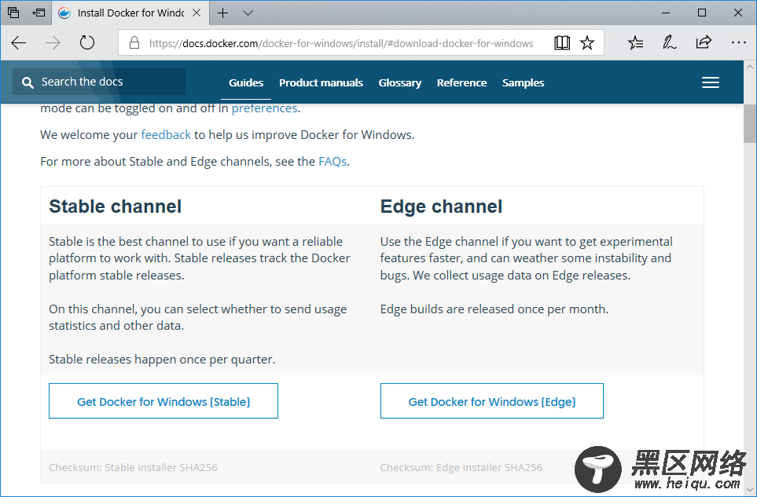Viewport: 757px width, 497px height.
Task: Select the Install Docker for Windows tab
Action: tap(130, 13)
